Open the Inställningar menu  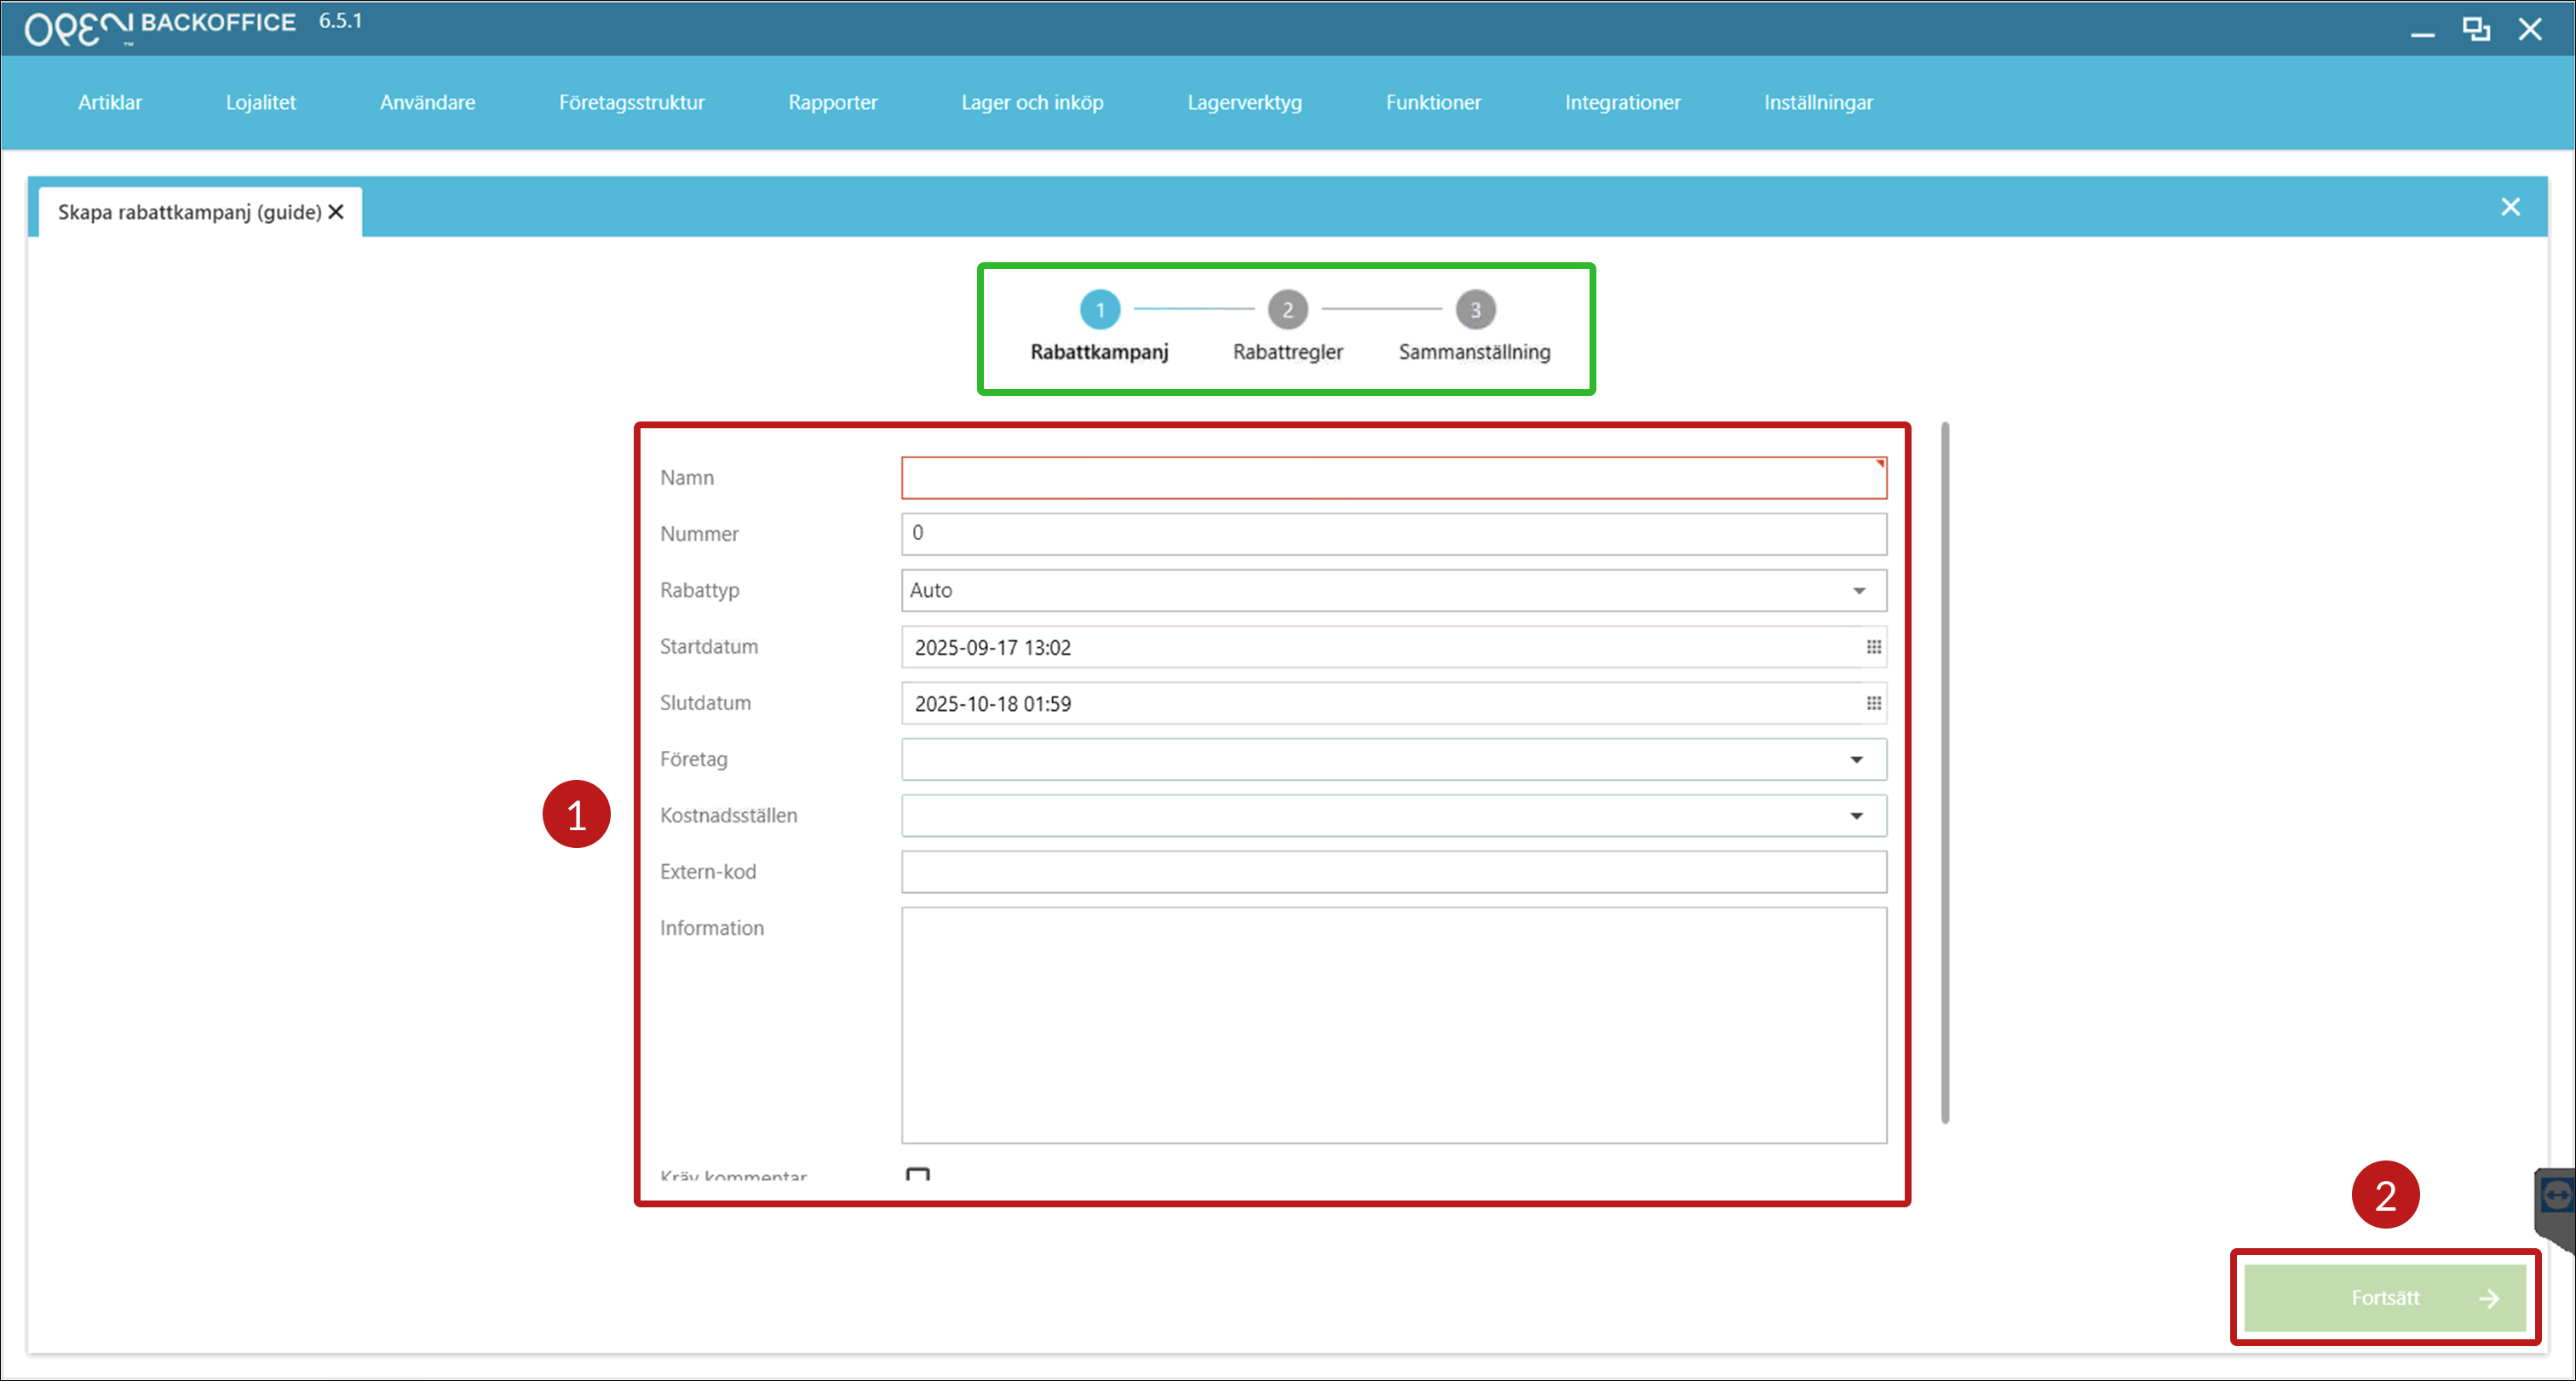point(1817,102)
